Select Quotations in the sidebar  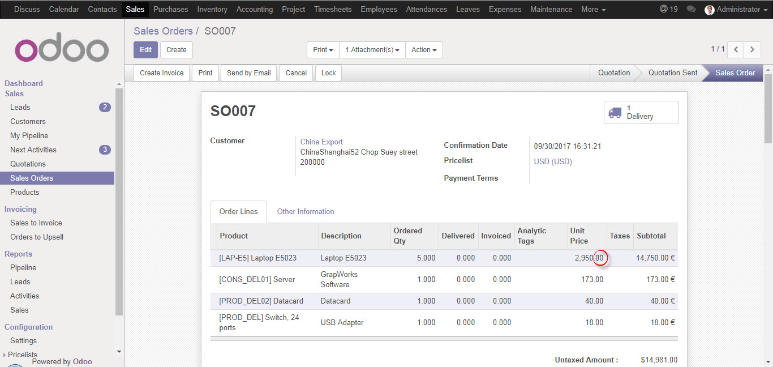(x=28, y=164)
